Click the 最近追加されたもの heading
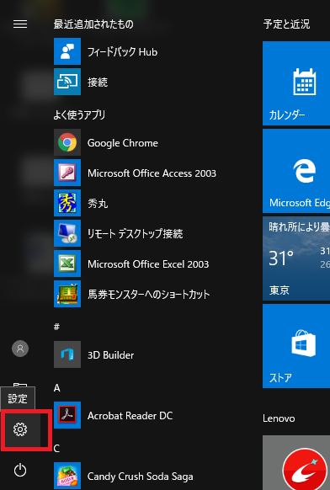Screen dimensions: 330x490 tap(93, 24)
